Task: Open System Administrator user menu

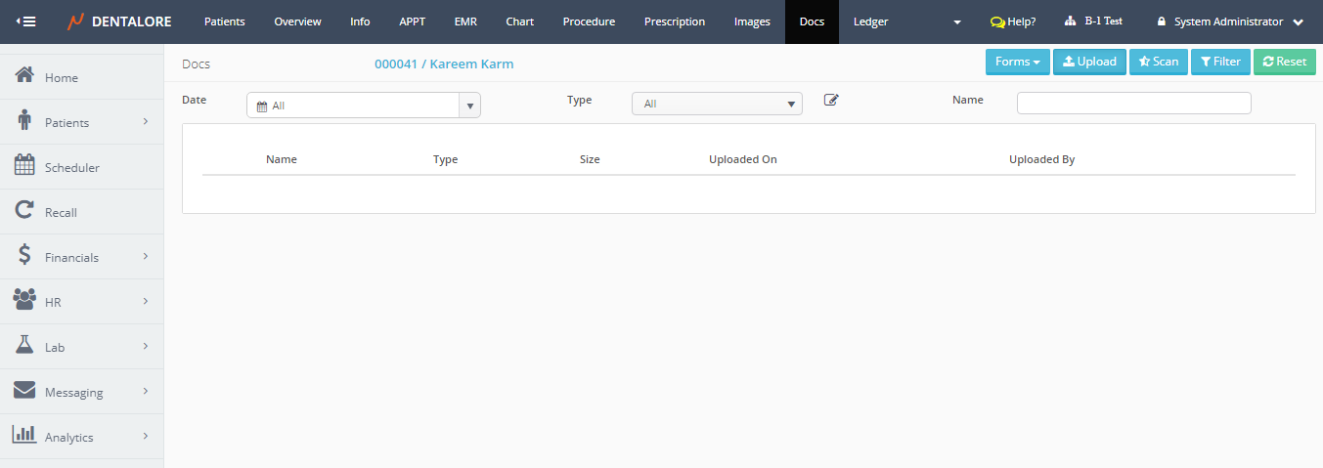Action: 1229,21
